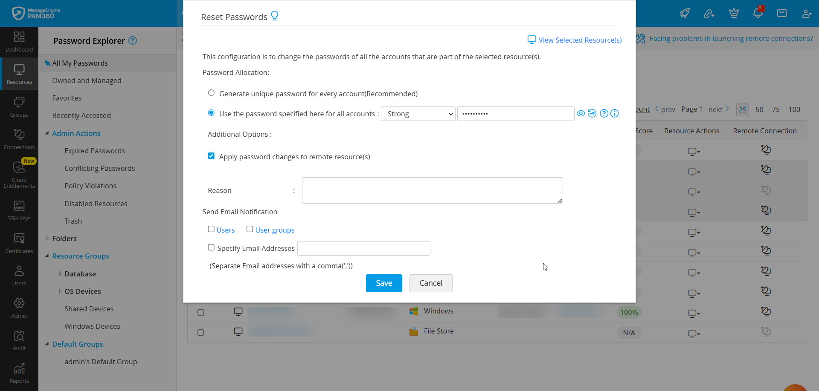Check the Specify Email Addresses option
819x391 pixels.
(211, 247)
